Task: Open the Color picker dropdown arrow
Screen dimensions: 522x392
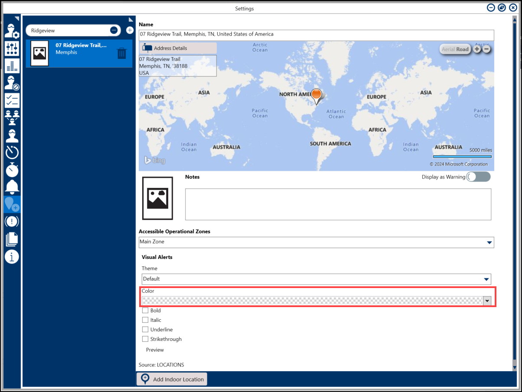Action: pos(487,301)
